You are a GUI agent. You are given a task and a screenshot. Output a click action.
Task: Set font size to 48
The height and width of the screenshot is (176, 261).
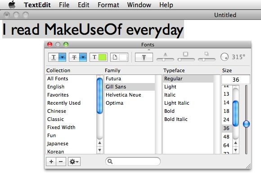pyautogui.click(x=227, y=137)
